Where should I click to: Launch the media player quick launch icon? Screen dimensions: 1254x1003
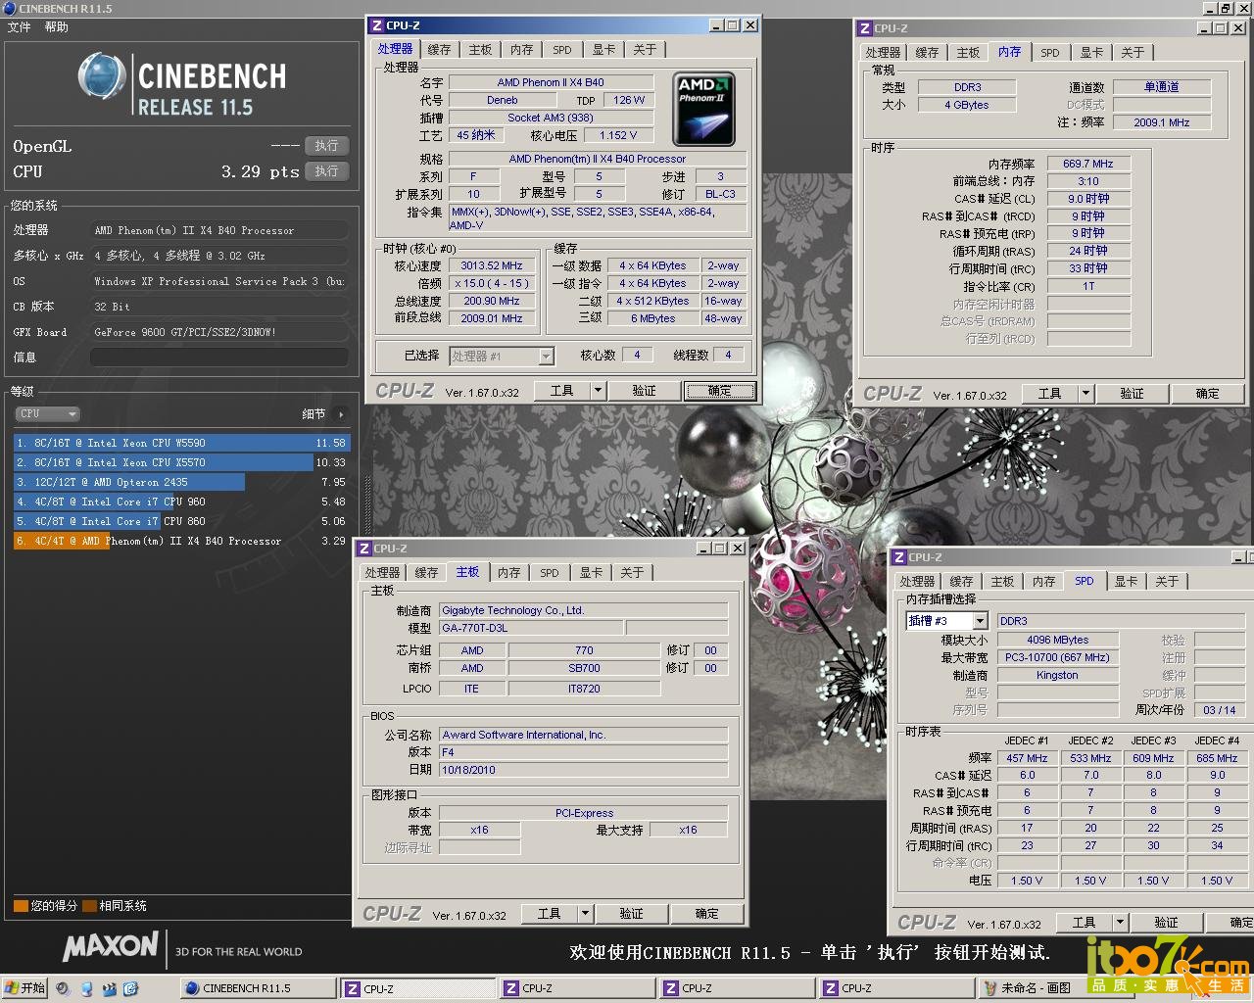64,988
